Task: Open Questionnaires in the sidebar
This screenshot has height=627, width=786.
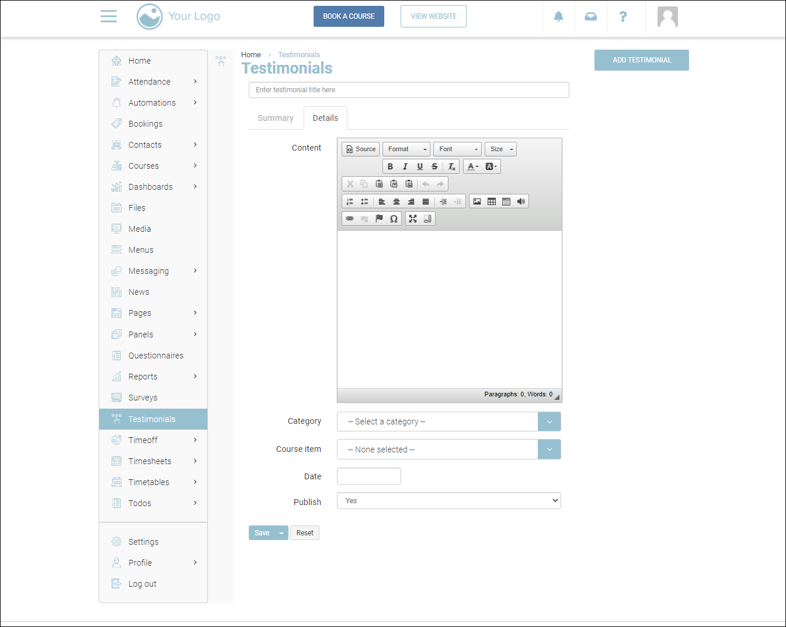Action: [155, 356]
